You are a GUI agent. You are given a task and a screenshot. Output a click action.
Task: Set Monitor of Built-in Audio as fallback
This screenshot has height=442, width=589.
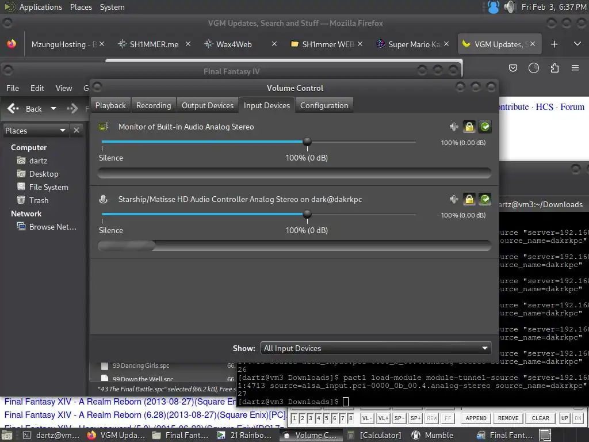[x=485, y=127]
